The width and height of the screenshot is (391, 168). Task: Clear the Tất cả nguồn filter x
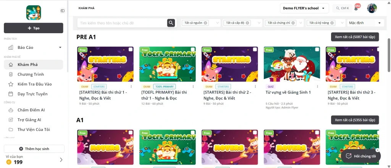coord(205,23)
